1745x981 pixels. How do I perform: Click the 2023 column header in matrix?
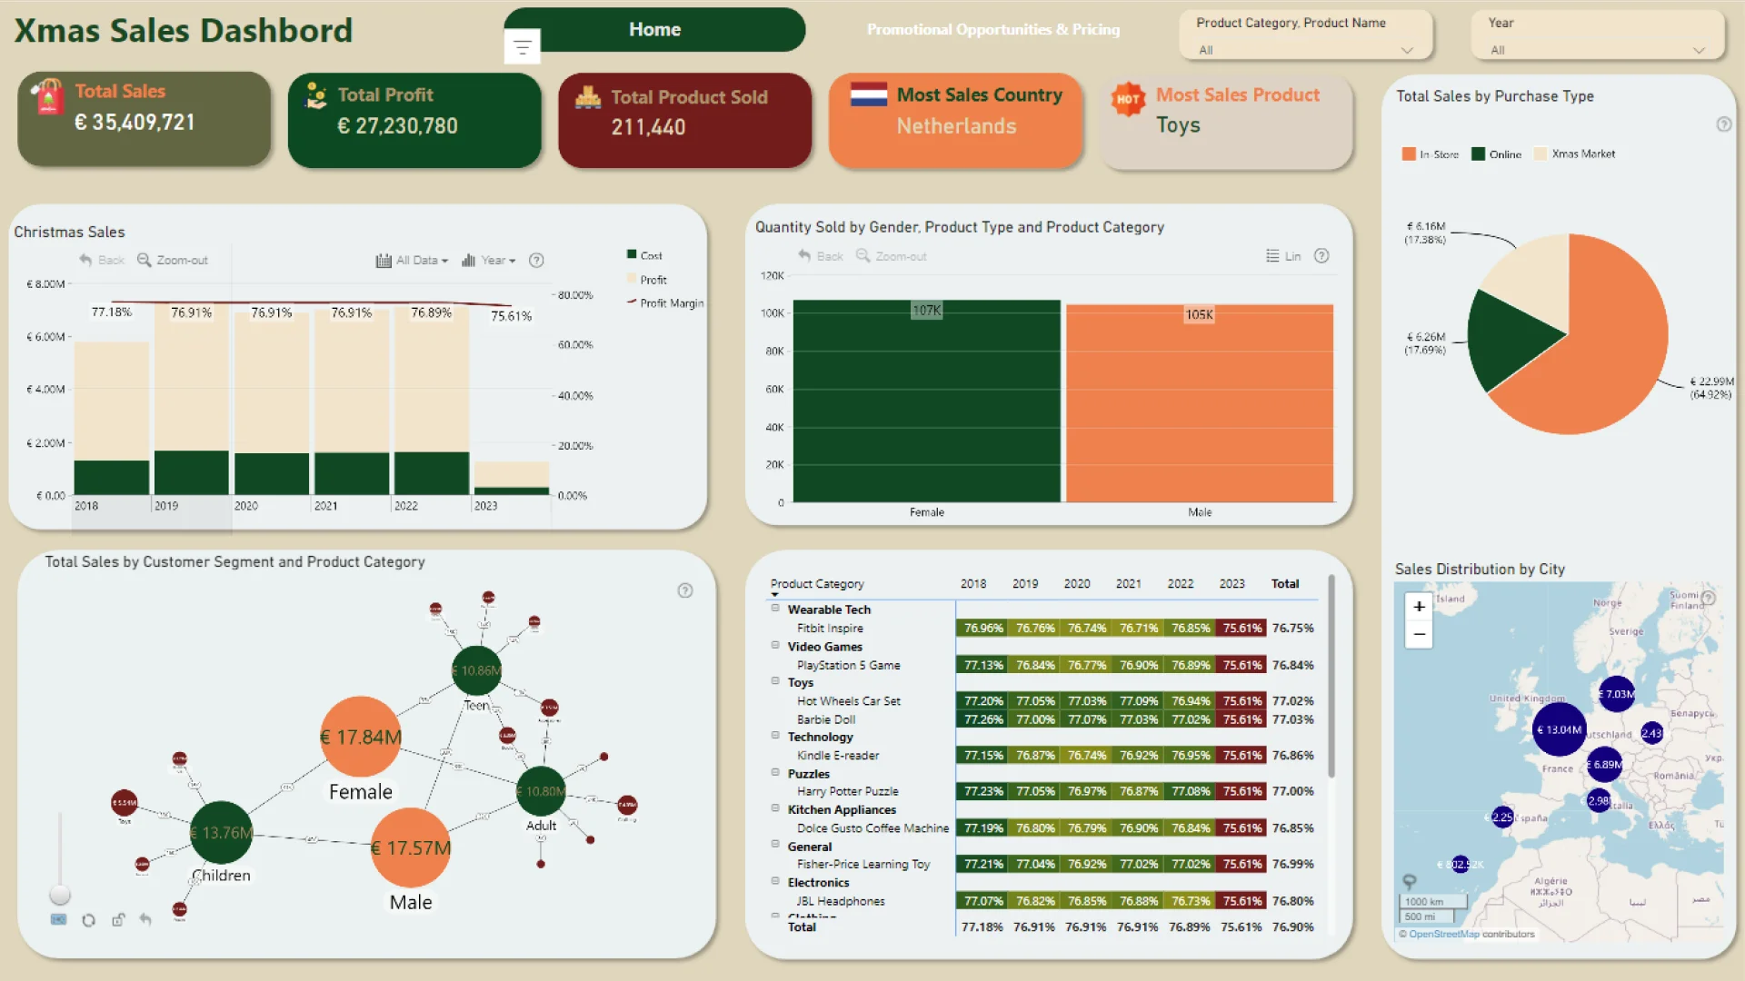point(1232,584)
